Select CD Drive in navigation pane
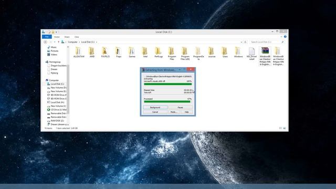Screen dimensions: 336x189 tap(57, 110)
